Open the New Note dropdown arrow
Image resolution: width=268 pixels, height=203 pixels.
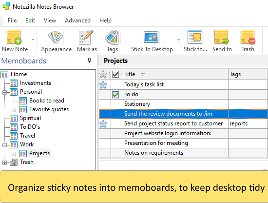(x=33, y=40)
